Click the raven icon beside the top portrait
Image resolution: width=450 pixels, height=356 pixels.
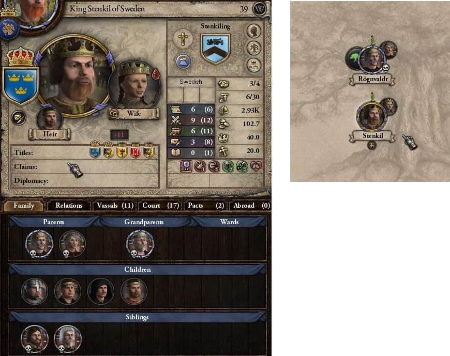[x=9, y=29]
